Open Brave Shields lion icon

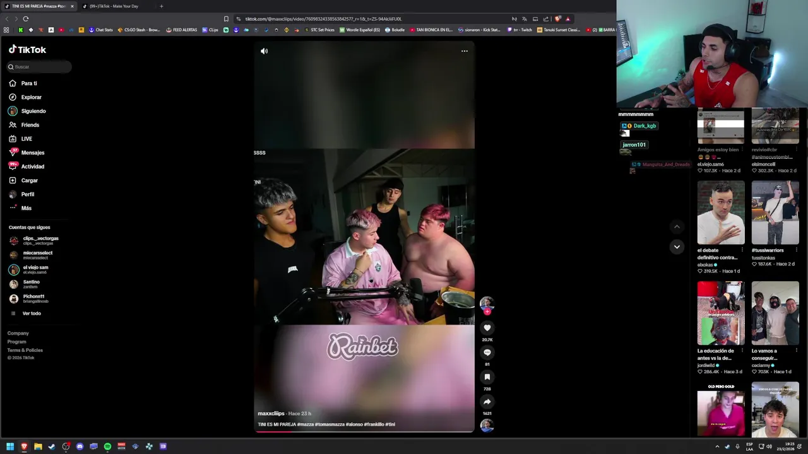[x=557, y=19]
